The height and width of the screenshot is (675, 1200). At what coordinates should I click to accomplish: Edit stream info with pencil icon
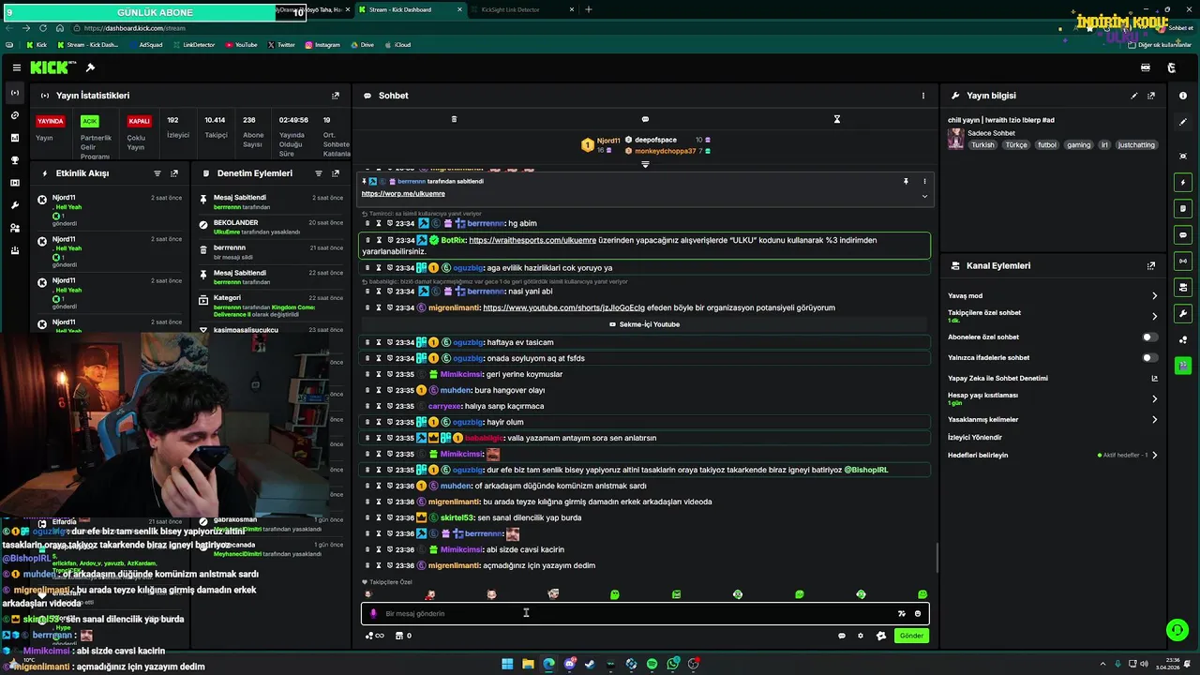coord(1134,96)
